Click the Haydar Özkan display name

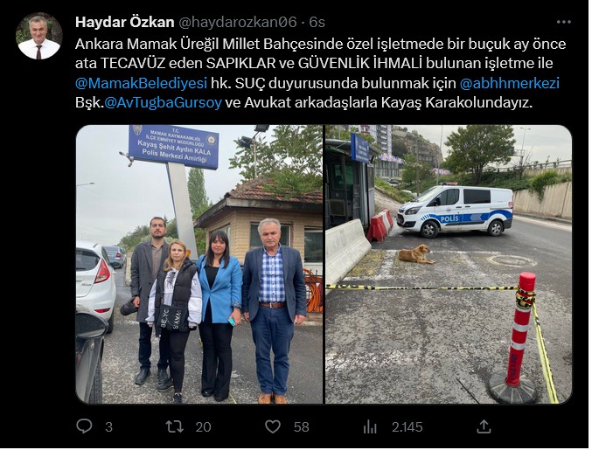[x=124, y=22]
